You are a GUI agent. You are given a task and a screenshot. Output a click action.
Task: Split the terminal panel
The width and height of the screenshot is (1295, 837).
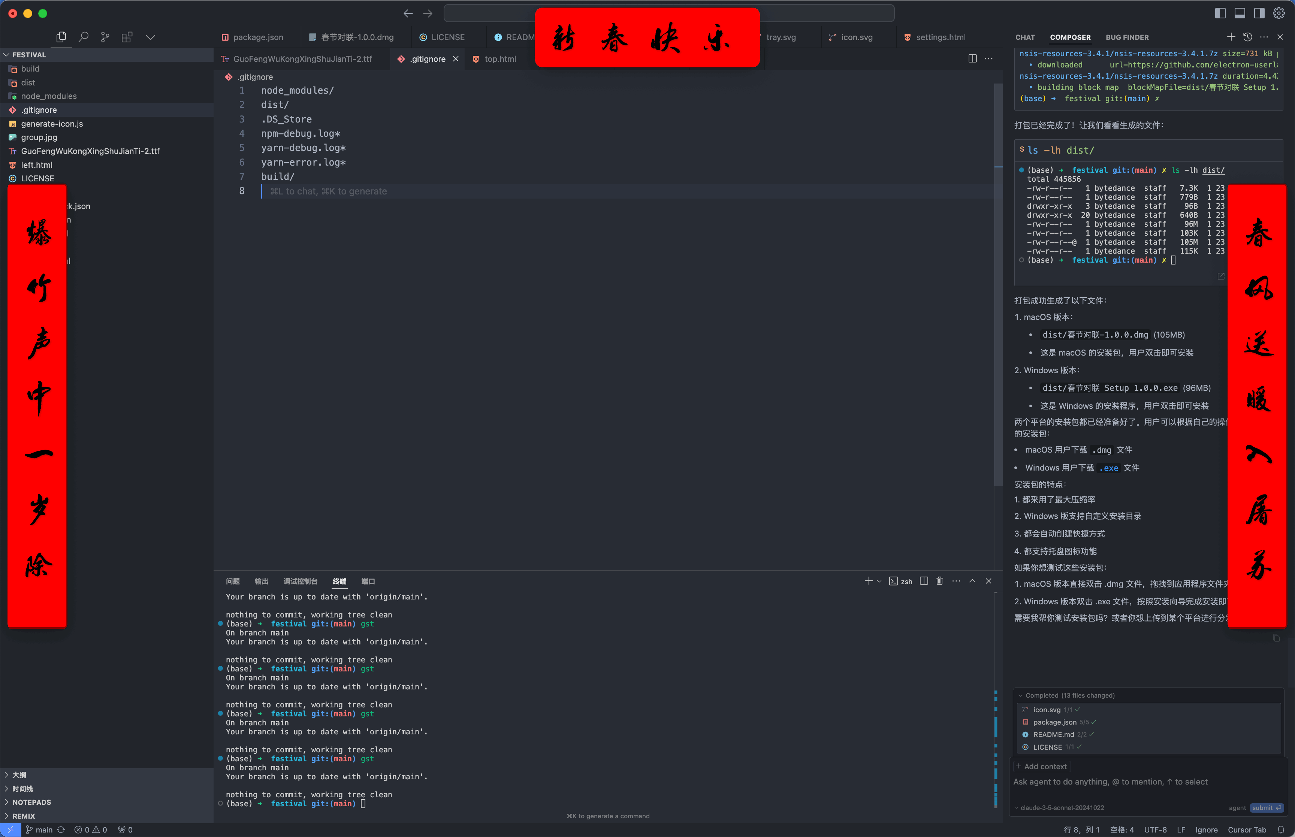click(x=923, y=581)
